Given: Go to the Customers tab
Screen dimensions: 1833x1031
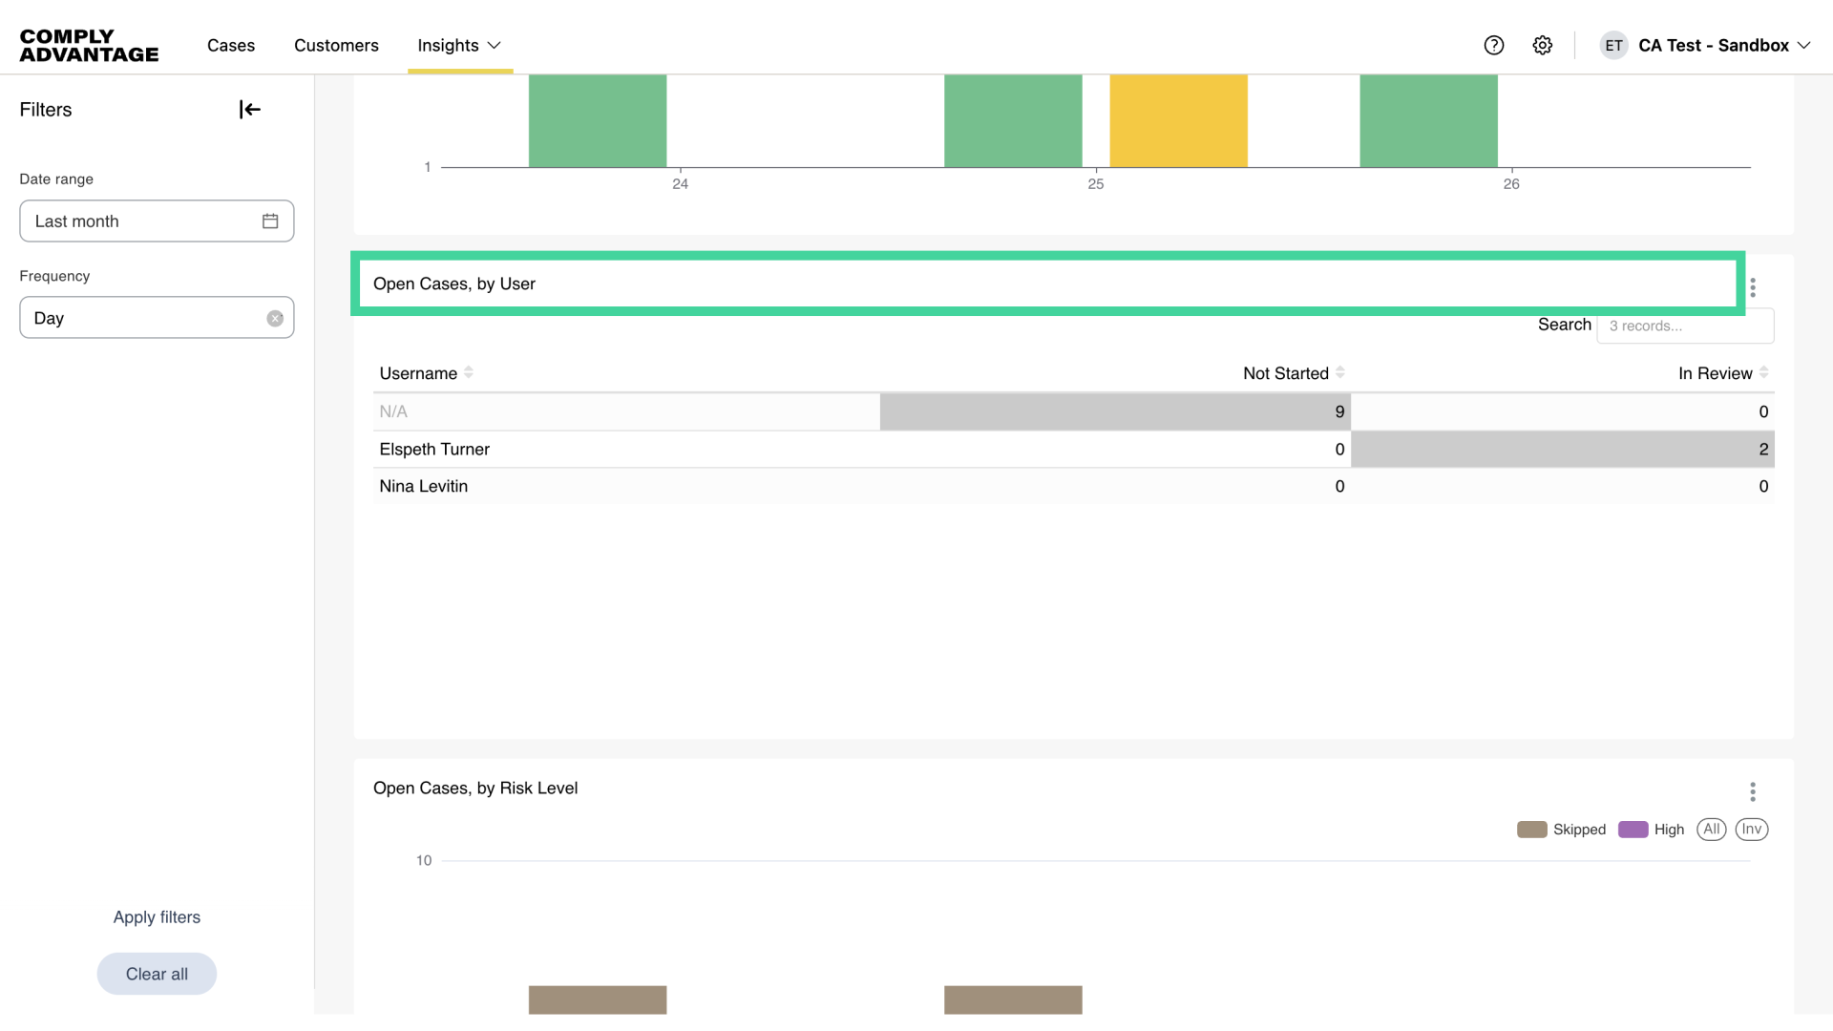Looking at the screenshot, I should (336, 46).
